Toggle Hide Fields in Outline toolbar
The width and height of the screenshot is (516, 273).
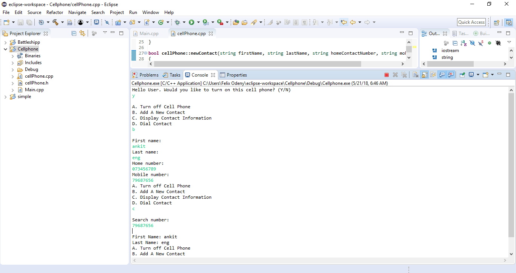(472, 43)
